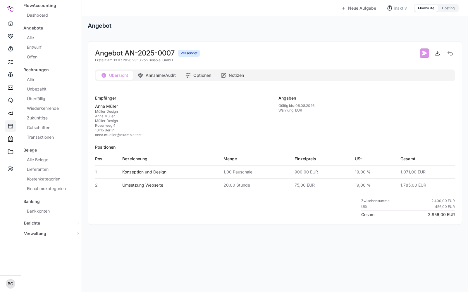Open the folder icon in the left rail
Screen dimensions: 468x292
[11, 152]
